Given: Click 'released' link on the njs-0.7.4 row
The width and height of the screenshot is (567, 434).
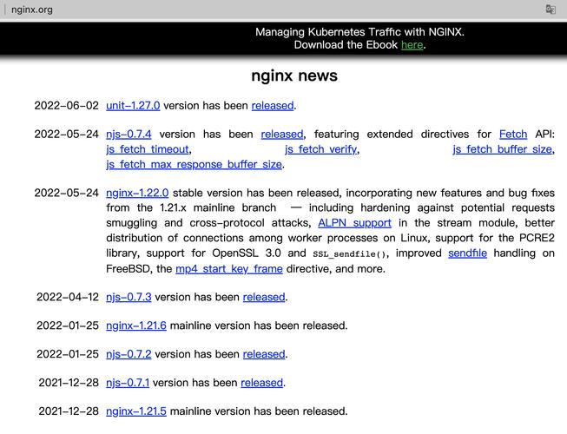Looking at the screenshot, I should [282, 134].
